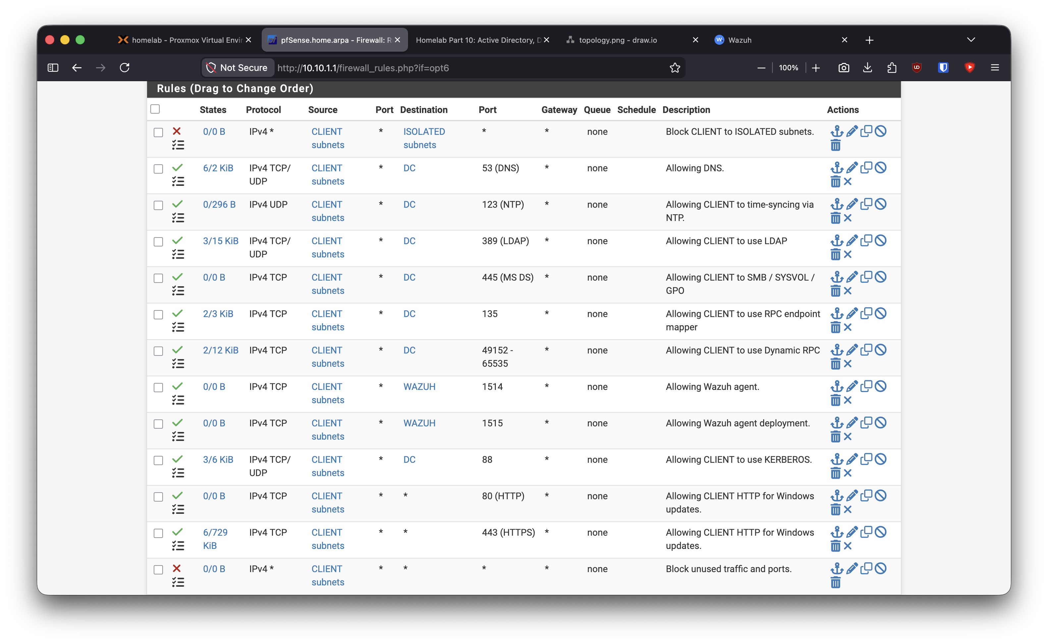Kill states on the NTP rule
Viewport: 1048px width, 644px height.
click(848, 218)
